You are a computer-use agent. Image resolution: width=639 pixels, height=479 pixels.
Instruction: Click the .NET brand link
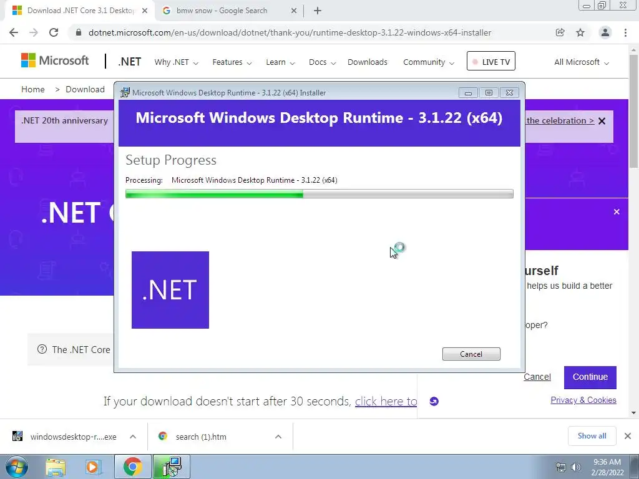(130, 62)
